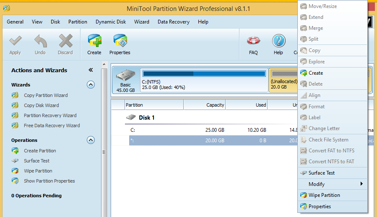Choose Wipe Partition in the context menu
Screen dimensions: 377x217
pos(333,195)
